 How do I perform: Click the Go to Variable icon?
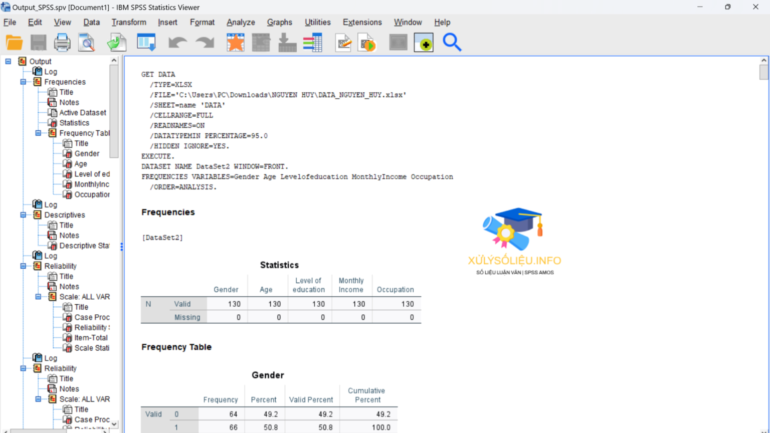click(287, 43)
